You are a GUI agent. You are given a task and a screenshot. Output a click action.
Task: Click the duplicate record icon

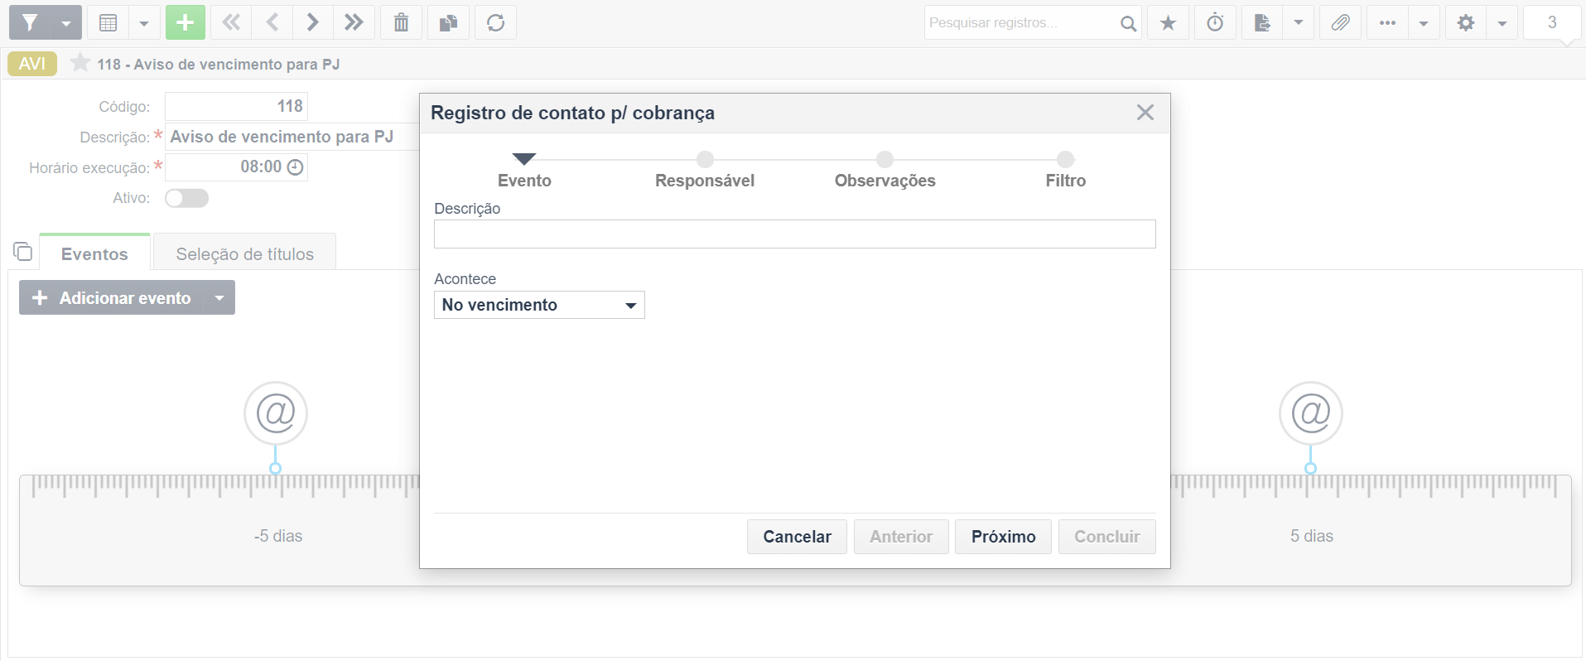pos(448,22)
